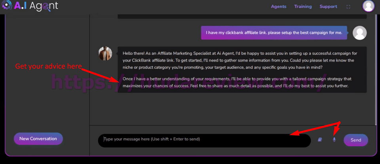Select the user message about clickbank link
The image size is (380, 164).
[x=274, y=33]
